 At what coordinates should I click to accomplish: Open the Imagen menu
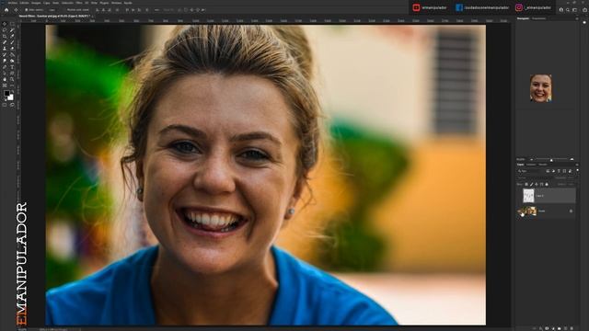point(36,3)
